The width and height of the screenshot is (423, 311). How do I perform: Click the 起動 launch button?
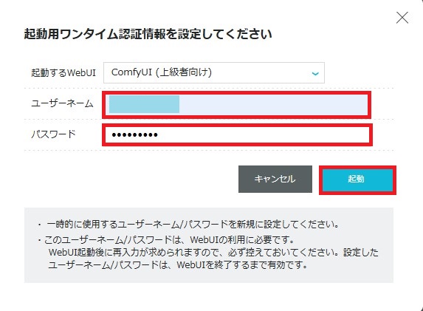[x=357, y=180]
